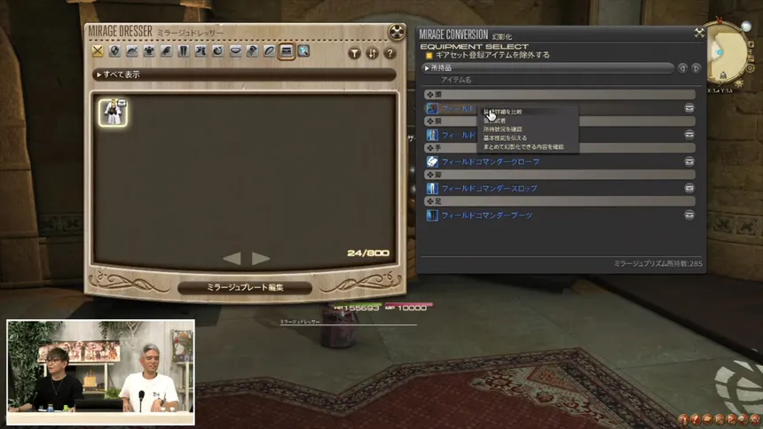Open the help question mark icon

[389, 53]
